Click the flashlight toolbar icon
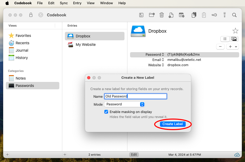 225,15
